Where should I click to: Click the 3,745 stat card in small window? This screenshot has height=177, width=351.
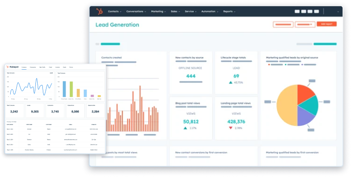tap(55, 111)
